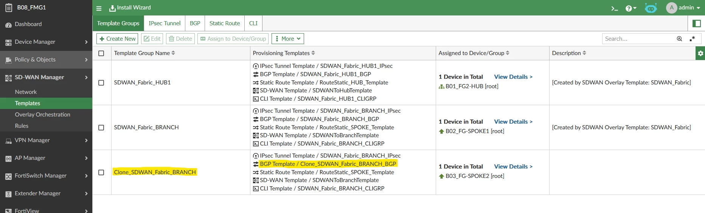Expand the Extender Manager chevron
This screenshot has width=705, height=213.
point(86,194)
